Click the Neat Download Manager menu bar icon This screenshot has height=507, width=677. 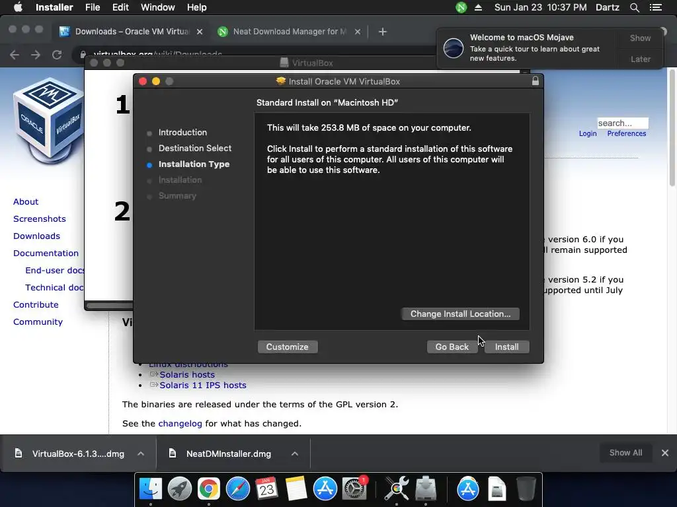[x=461, y=7]
